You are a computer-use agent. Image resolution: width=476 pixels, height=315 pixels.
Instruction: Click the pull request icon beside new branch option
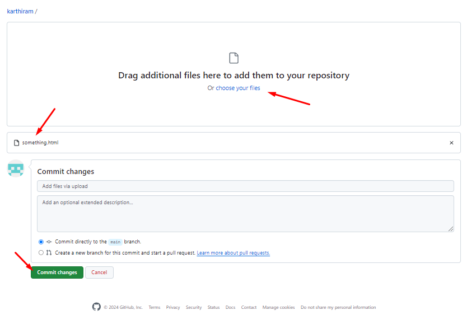tap(49, 253)
